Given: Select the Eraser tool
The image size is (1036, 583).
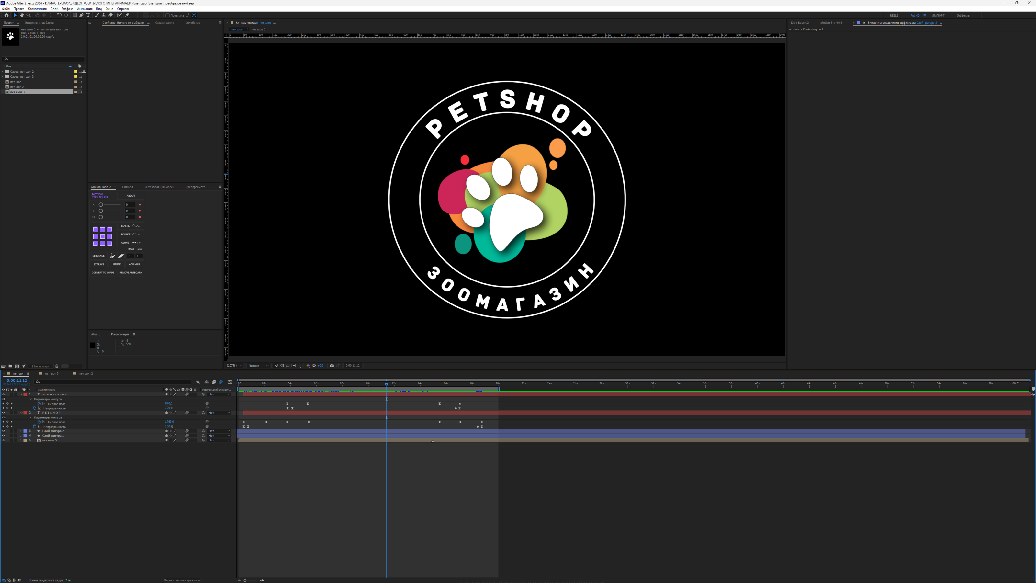Looking at the screenshot, I should click(111, 15).
